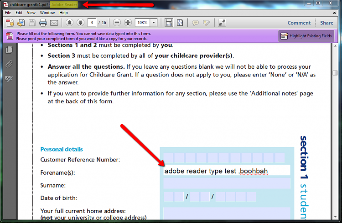
Task: Click the vertical scrollbar down arrow
Action: [335, 217]
